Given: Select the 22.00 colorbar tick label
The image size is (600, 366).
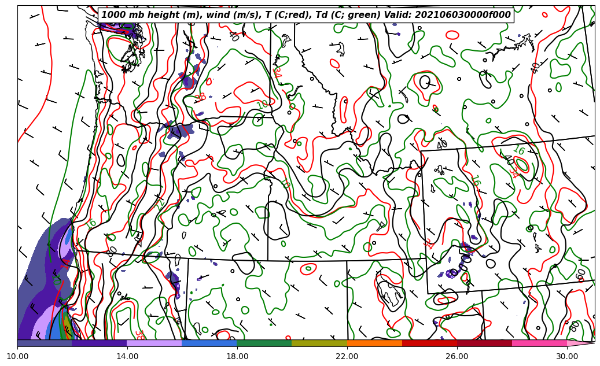Looking at the screenshot, I should pyautogui.click(x=347, y=357).
